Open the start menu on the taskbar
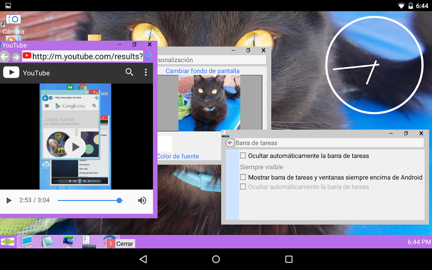The height and width of the screenshot is (270, 432). pyautogui.click(x=8, y=241)
